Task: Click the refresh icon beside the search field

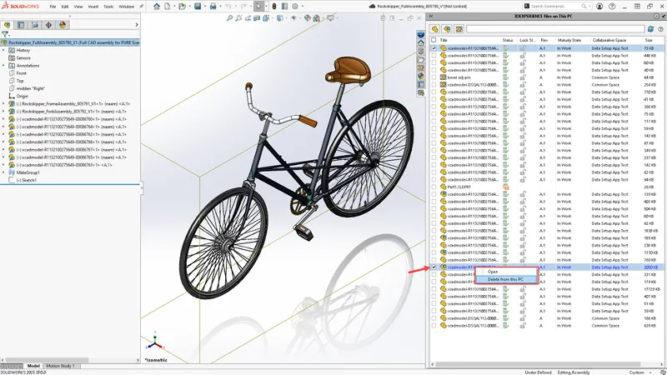Action: [x=648, y=29]
